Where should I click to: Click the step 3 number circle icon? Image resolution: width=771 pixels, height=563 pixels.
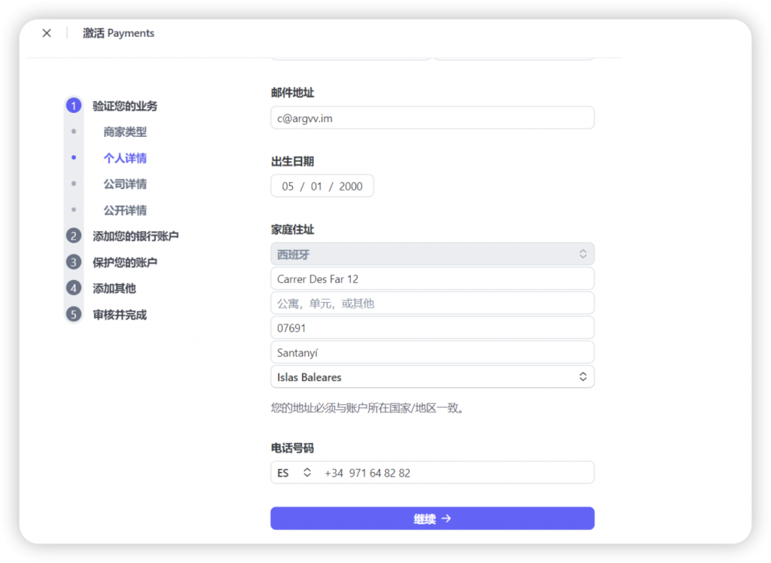tap(74, 262)
